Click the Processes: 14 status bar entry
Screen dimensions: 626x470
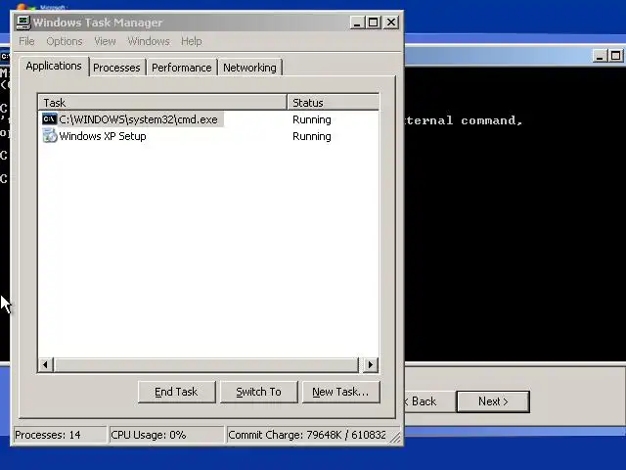[60, 435]
